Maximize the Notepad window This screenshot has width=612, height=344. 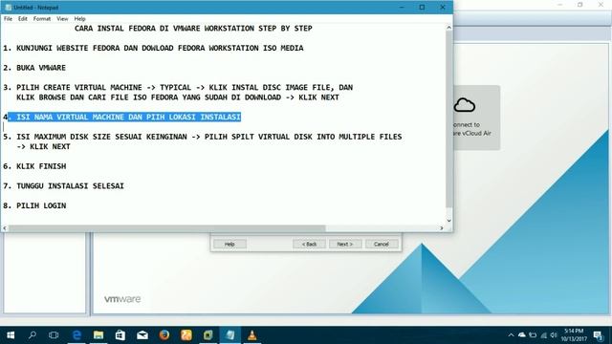(422, 7)
